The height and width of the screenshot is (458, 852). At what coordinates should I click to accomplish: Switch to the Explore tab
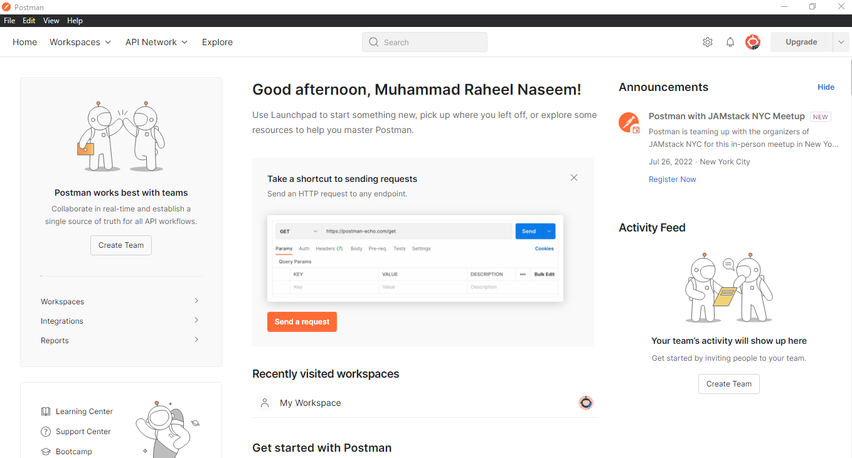[x=217, y=42]
